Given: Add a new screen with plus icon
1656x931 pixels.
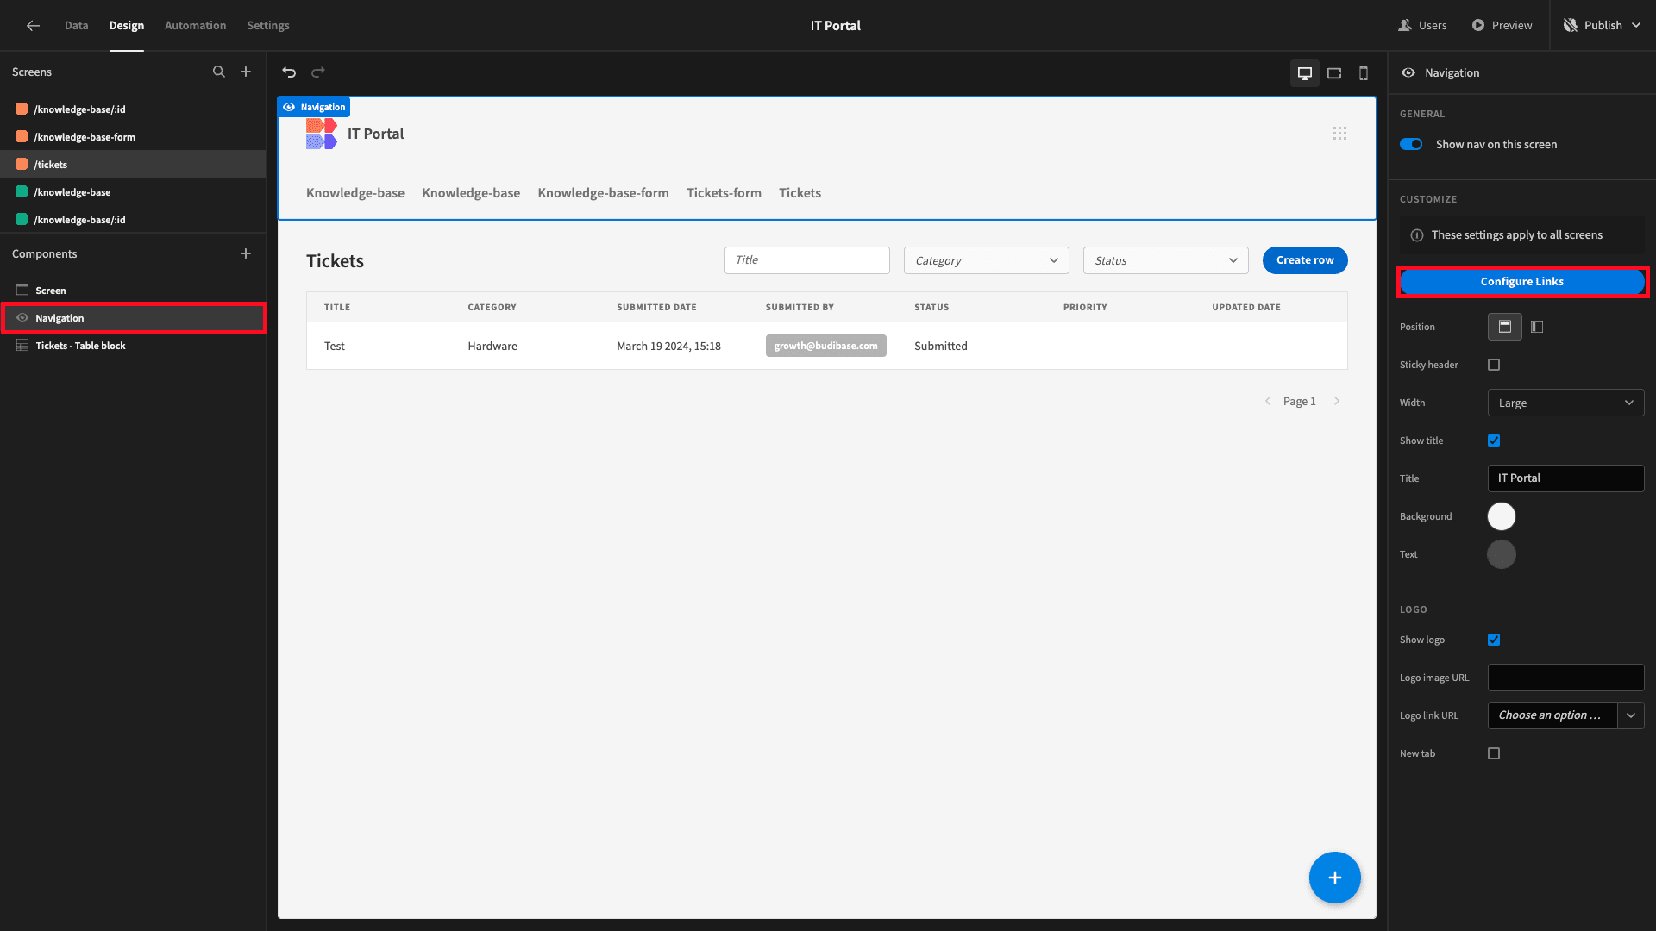Looking at the screenshot, I should 246,72.
